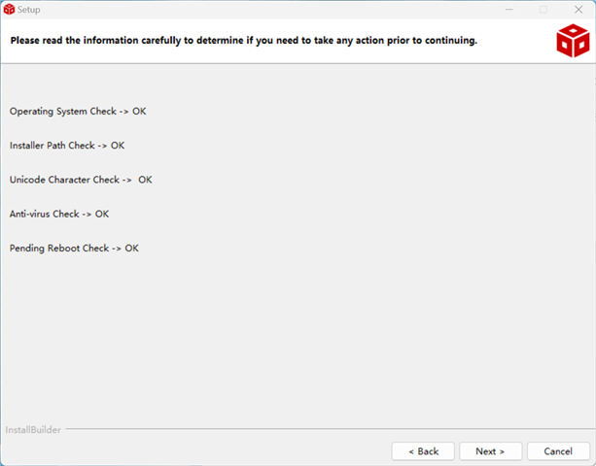The image size is (596, 466).
Task: Click the Unicode Character Check result
Action: point(81,180)
